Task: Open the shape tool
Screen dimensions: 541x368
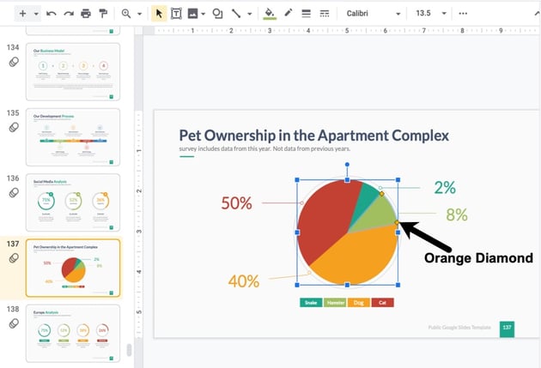Action: tap(217, 14)
